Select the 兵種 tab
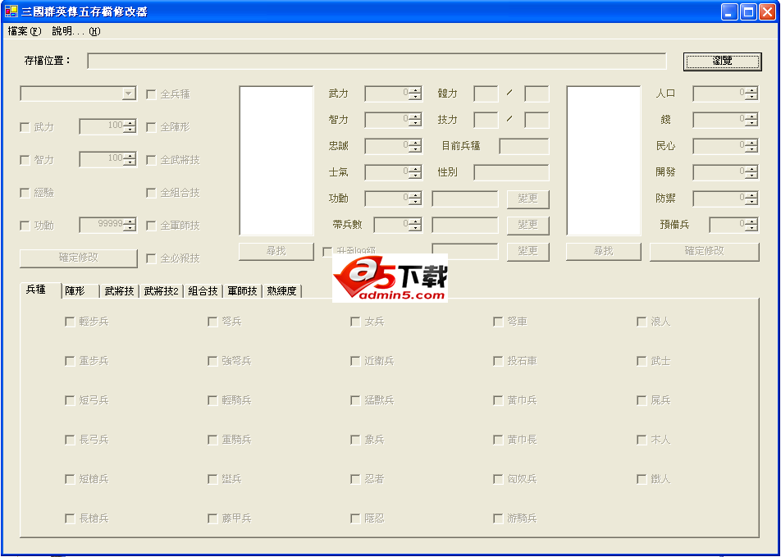 [41, 290]
